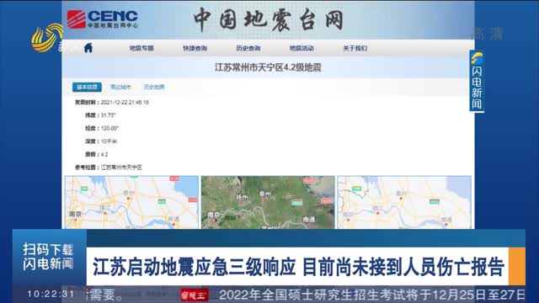This screenshot has width=539, height=303.
Task: Open the 关于我们 menu
Action: (x=355, y=48)
